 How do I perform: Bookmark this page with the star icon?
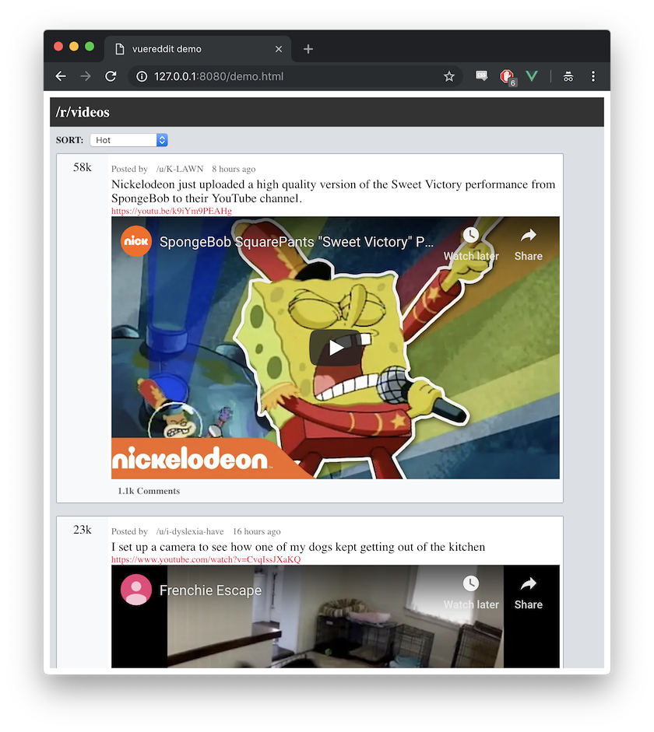pos(449,76)
